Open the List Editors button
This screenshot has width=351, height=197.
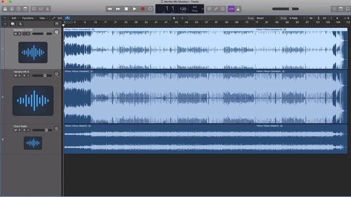coord(334,9)
